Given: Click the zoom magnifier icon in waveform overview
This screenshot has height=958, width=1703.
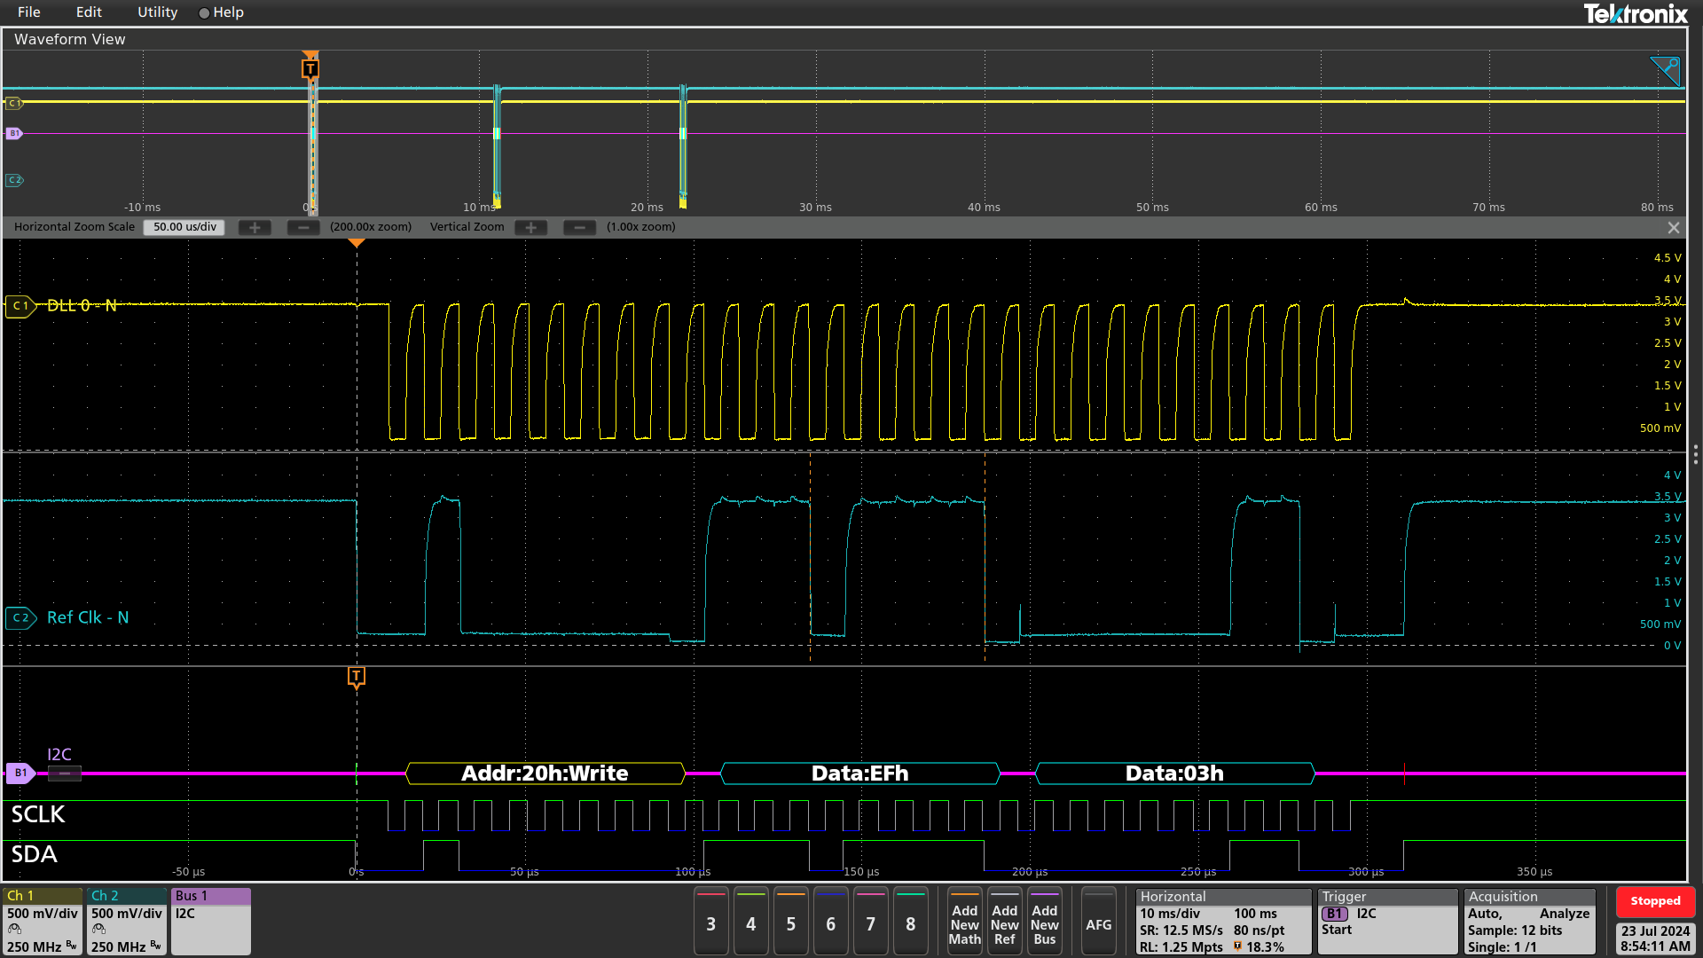Looking at the screenshot, I should [1665, 71].
